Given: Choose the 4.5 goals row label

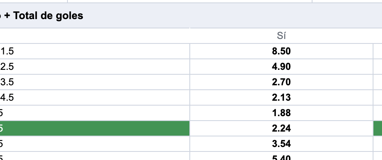Looking at the screenshot, I should [95, 97].
